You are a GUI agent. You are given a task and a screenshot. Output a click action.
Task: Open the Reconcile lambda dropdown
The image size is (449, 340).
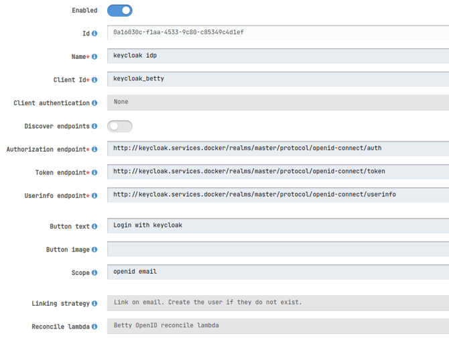coord(278,326)
